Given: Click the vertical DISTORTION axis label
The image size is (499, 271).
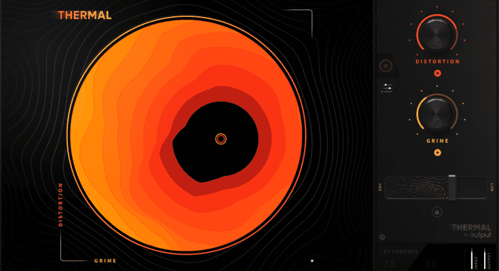Looking at the screenshot, I should click(x=60, y=209).
